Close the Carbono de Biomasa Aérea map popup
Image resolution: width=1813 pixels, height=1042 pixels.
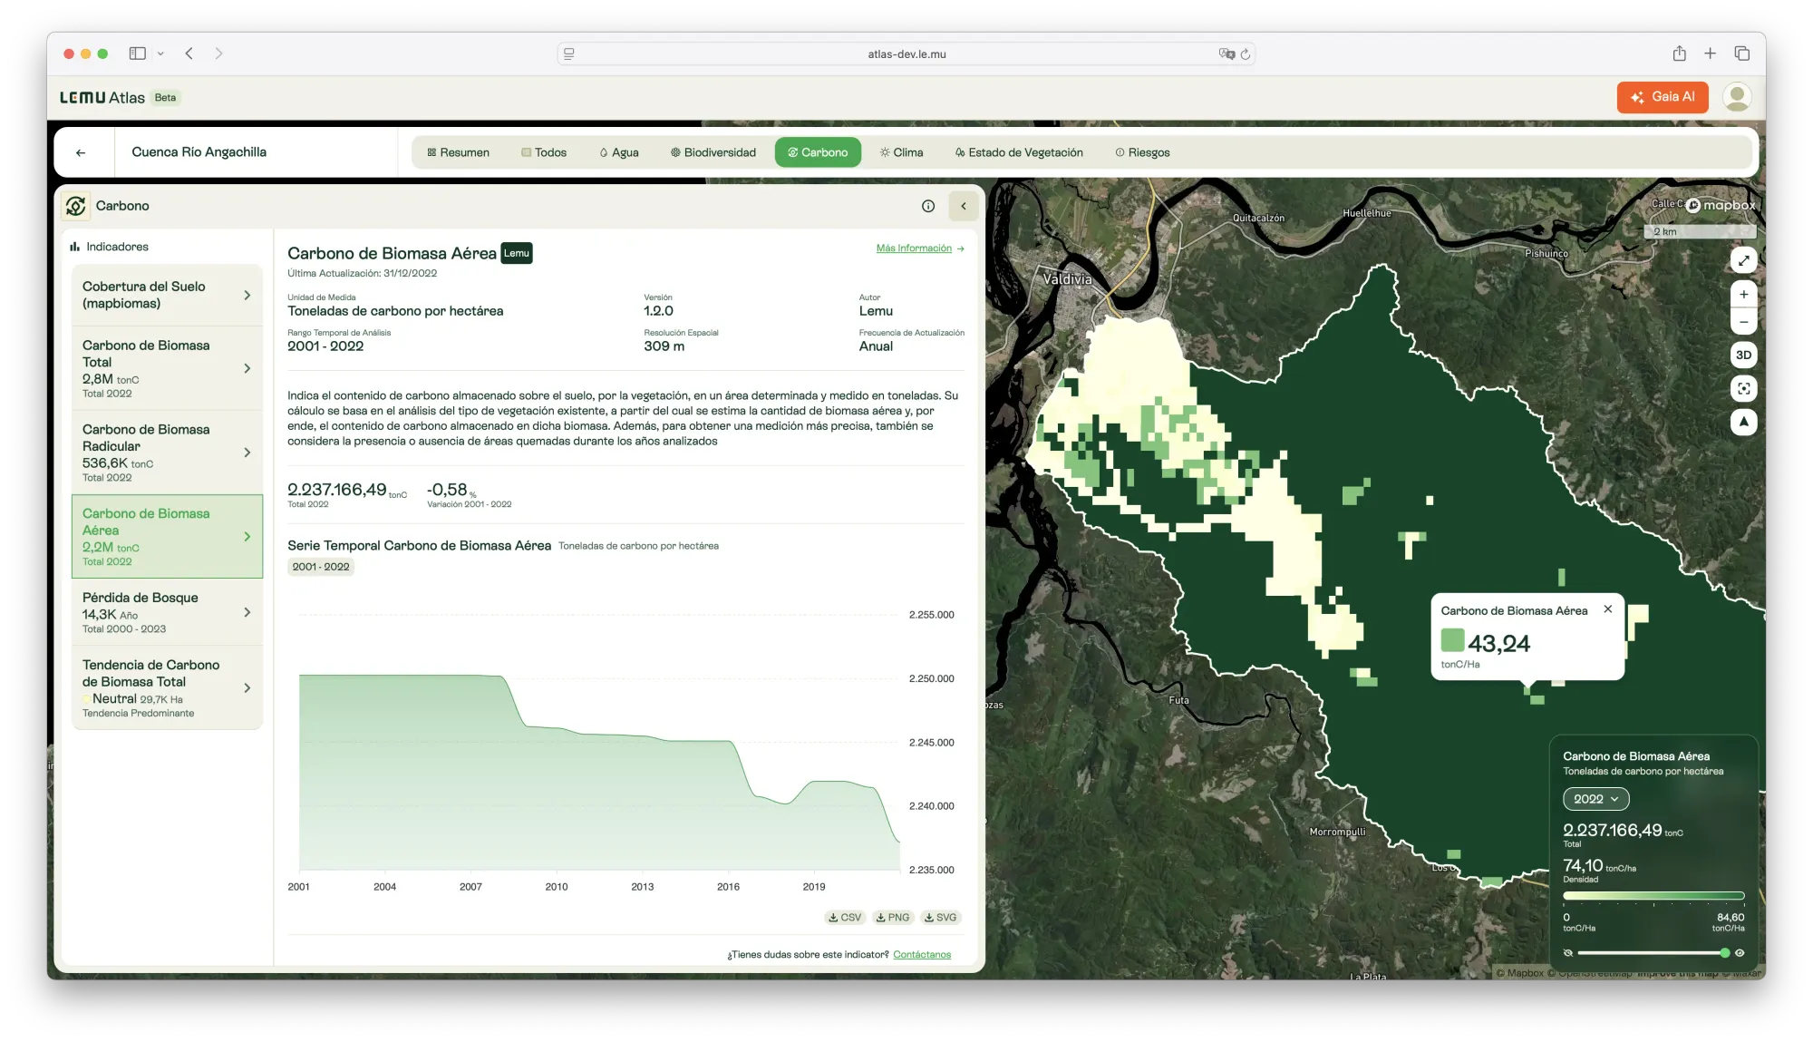1607,609
